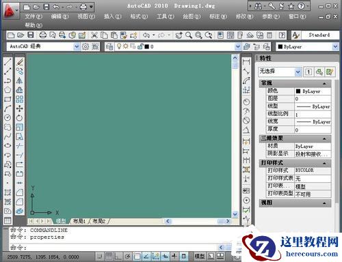
Task: Toggle Polar tracking in status bar
Action: (127, 257)
